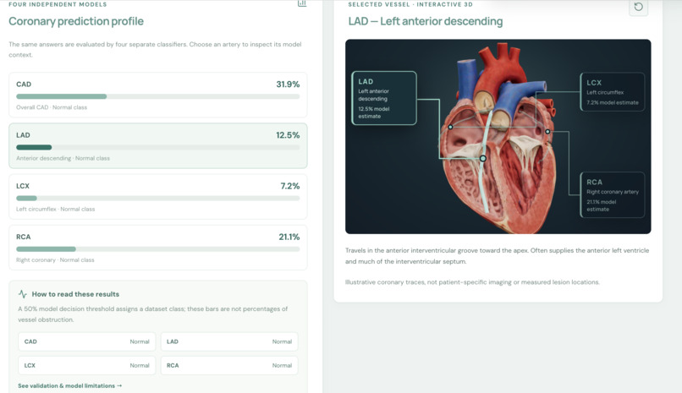Click the 'Illustrative coronary traces' disclaimer text
This screenshot has height=393, width=682.
tap(472, 281)
